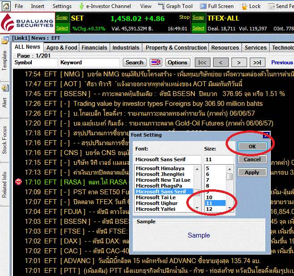Open the View menu
This screenshot has width=294, height=276.
[146, 6]
